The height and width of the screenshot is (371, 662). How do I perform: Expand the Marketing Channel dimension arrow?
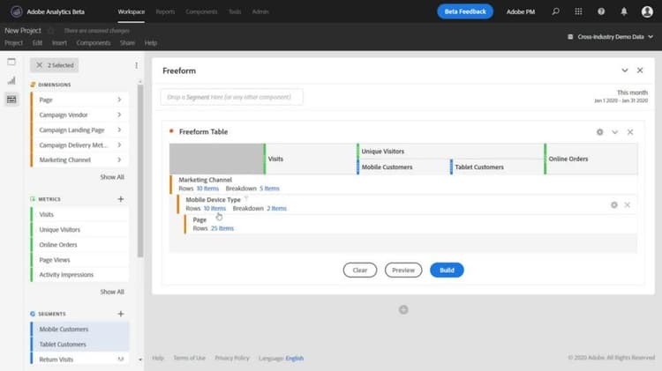coord(119,160)
